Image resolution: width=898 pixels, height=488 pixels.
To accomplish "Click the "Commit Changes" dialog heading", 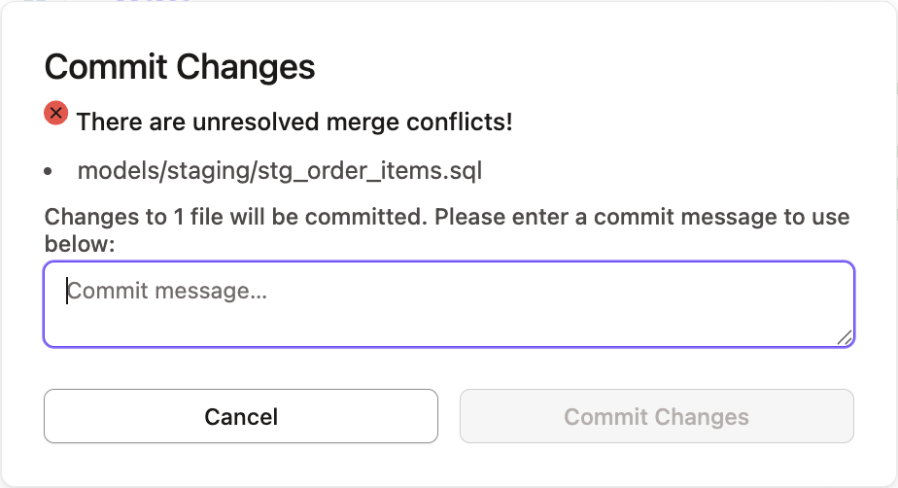I will (x=180, y=67).
